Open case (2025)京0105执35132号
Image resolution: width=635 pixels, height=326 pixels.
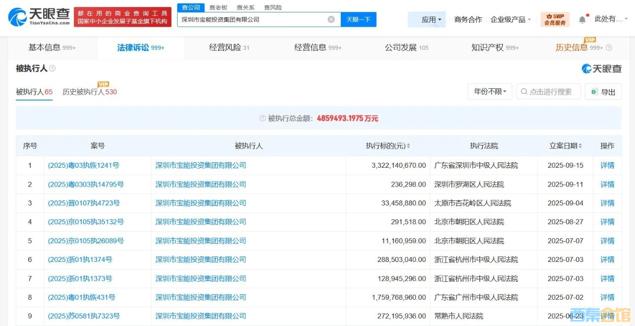click(86, 222)
